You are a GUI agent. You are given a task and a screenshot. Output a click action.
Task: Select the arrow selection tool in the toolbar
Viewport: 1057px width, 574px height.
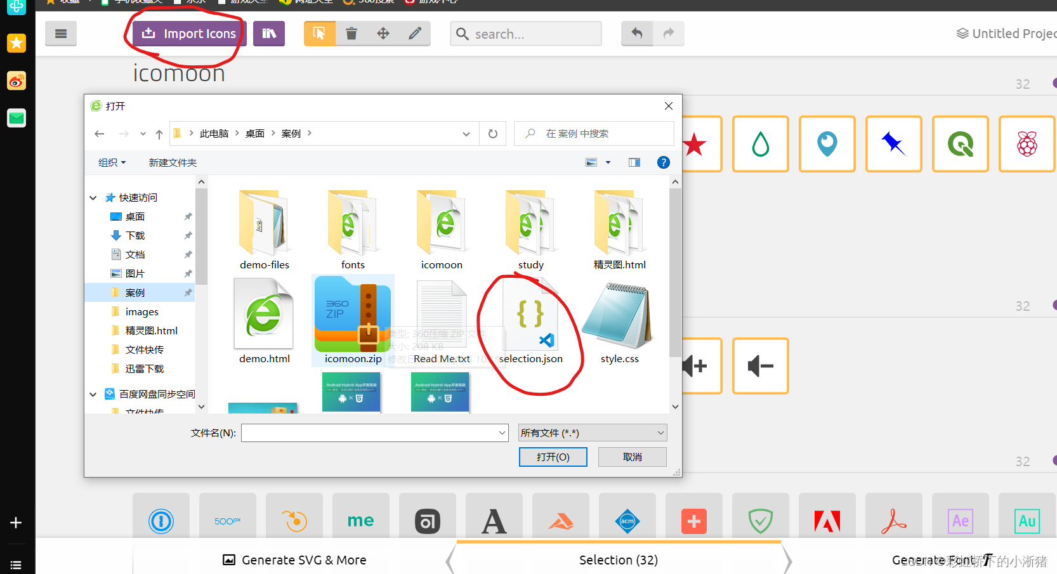tap(319, 33)
